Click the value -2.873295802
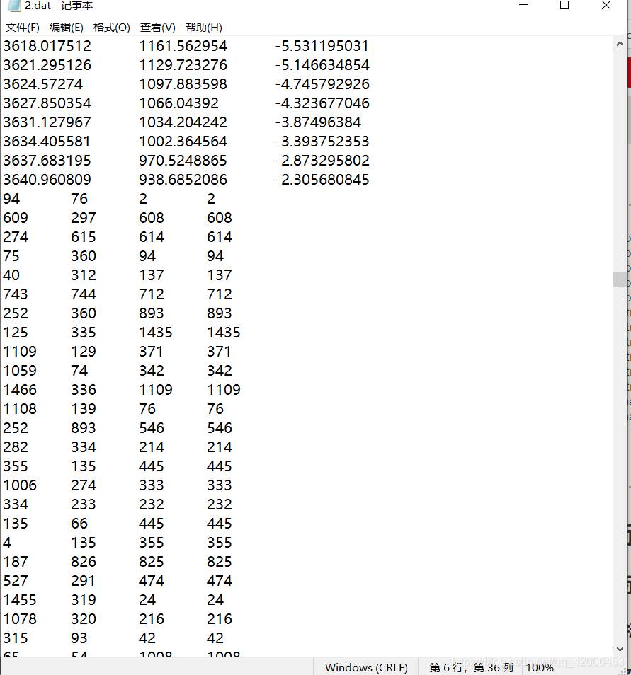 coord(322,161)
